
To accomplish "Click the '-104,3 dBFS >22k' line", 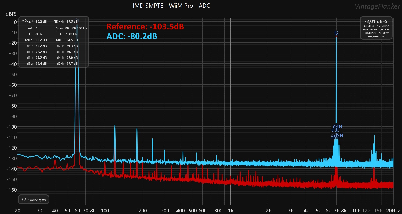I will click(376, 36).
